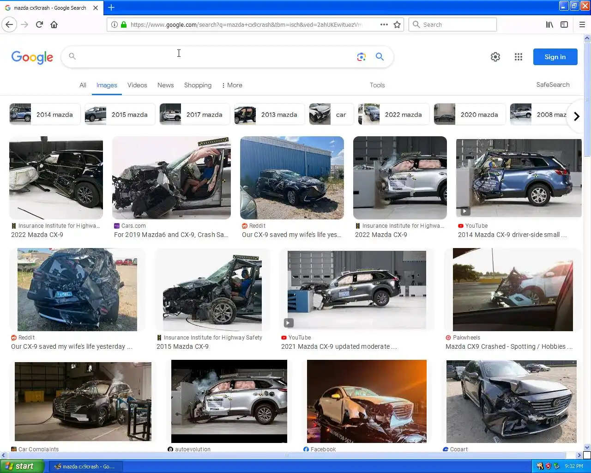This screenshot has height=473, width=591.
Task: Open the Copart damaged Mazda image
Action: click(511, 401)
